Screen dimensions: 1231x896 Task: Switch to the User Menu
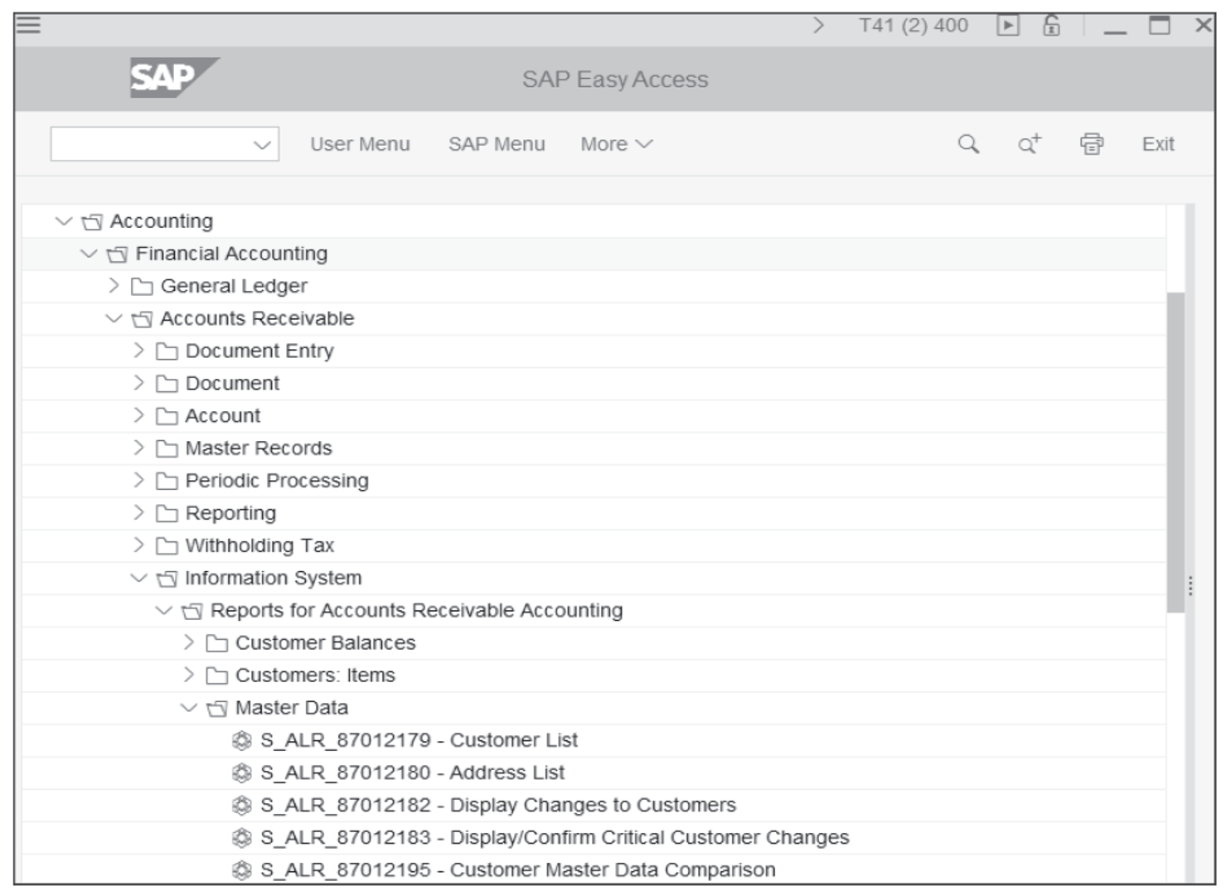click(x=360, y=143)
